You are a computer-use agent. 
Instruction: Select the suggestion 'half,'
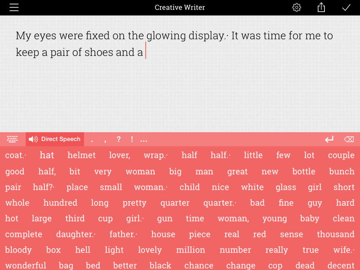47,171
